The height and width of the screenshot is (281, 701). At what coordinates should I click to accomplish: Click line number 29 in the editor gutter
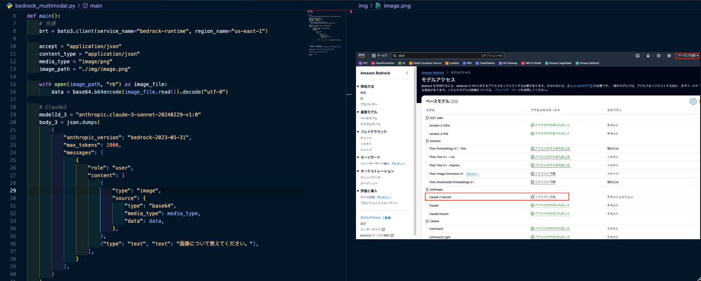coord(13,191)
